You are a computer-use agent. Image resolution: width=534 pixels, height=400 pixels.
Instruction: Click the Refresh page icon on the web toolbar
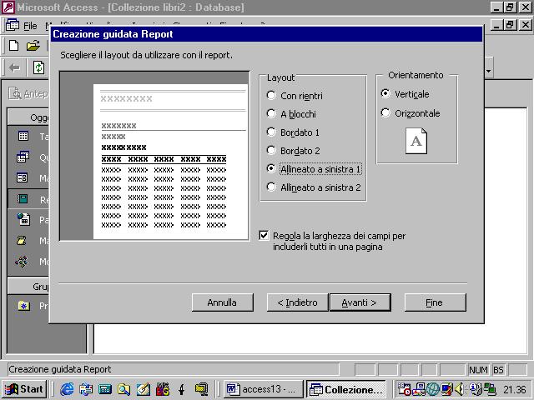tap(38, 67)
